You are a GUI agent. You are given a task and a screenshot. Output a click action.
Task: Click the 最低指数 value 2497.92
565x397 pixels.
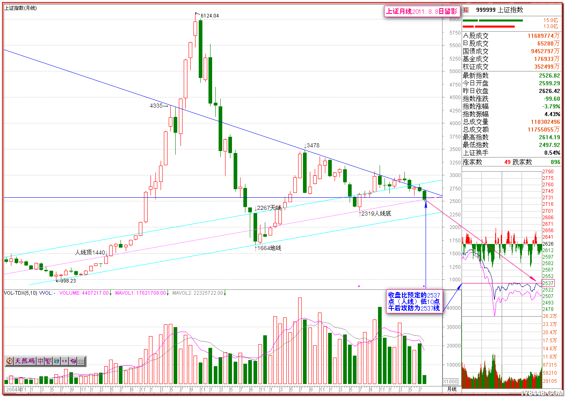point(550,145)
